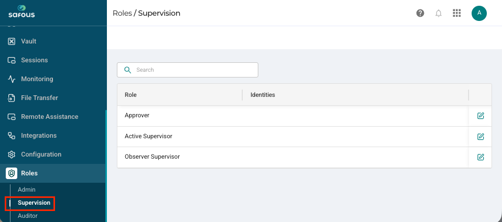Open the user avatar 'A' menu
Viewport: 502px width, 222px height.
[x=479, y=13]
